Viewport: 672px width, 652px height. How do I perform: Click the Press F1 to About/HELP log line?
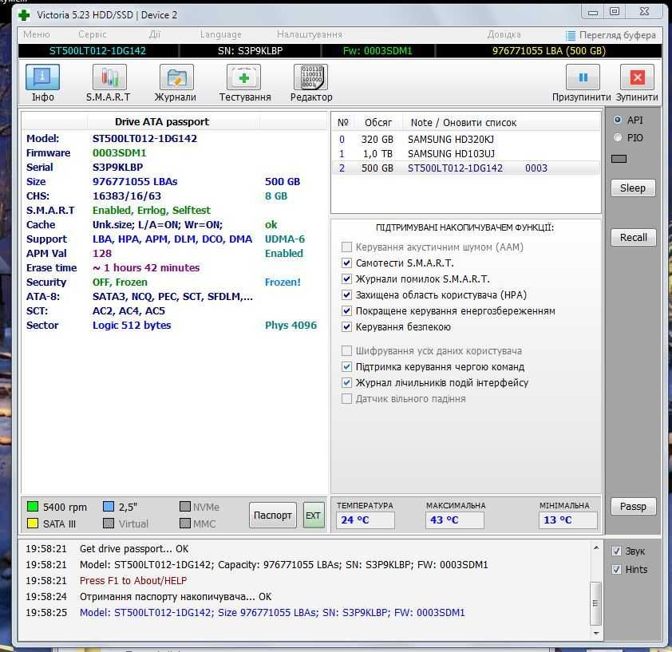[132, 580]
